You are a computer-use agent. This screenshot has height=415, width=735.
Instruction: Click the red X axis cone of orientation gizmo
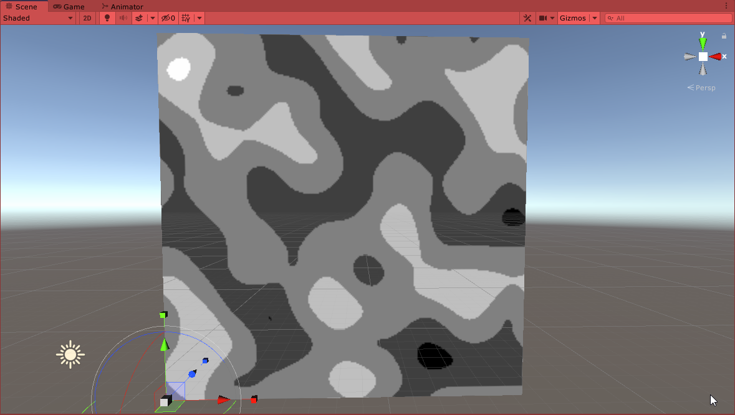click(x=715, y=57)
